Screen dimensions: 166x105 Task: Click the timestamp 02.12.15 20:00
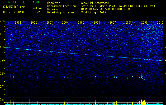[13, 12]
